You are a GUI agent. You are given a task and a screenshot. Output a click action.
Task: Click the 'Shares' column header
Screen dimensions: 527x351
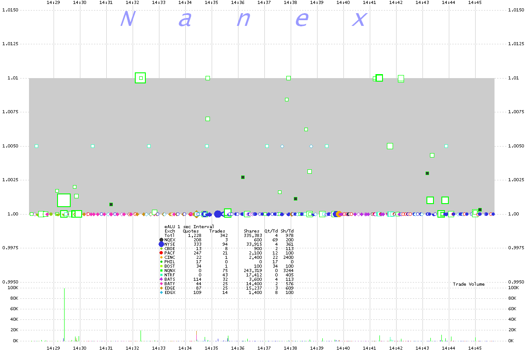(252, 231)
